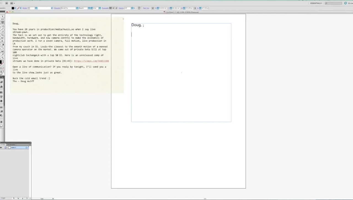The height and width of the screenshot is (200, 353).
Task: Open the stroke weight dropdown
Action: pyautogui.click(x=36, y=8)
